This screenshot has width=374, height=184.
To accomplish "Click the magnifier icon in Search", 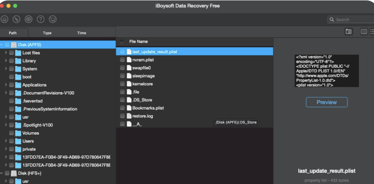I will tap(332, 19).
